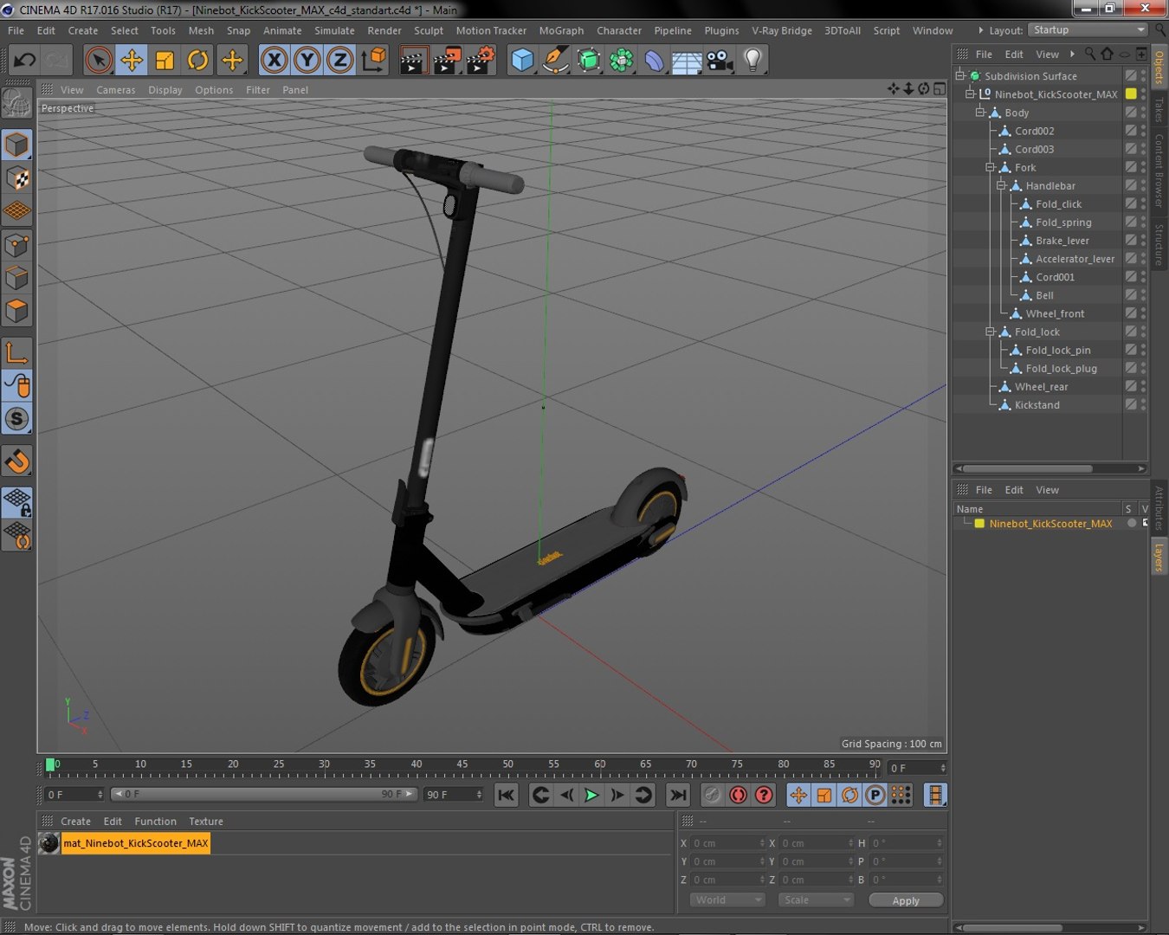Screen dimensions: 1169x935
Task: Collapse the Fork object node
Action: coord(991,167)
